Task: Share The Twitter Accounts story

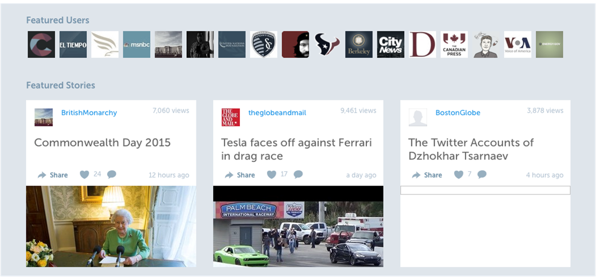Action: [x=427, y=175]
